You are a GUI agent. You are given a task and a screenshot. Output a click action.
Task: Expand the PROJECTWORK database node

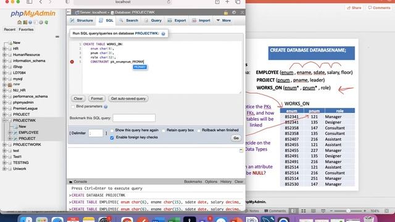pyautogui.click(x=4, y=144)
